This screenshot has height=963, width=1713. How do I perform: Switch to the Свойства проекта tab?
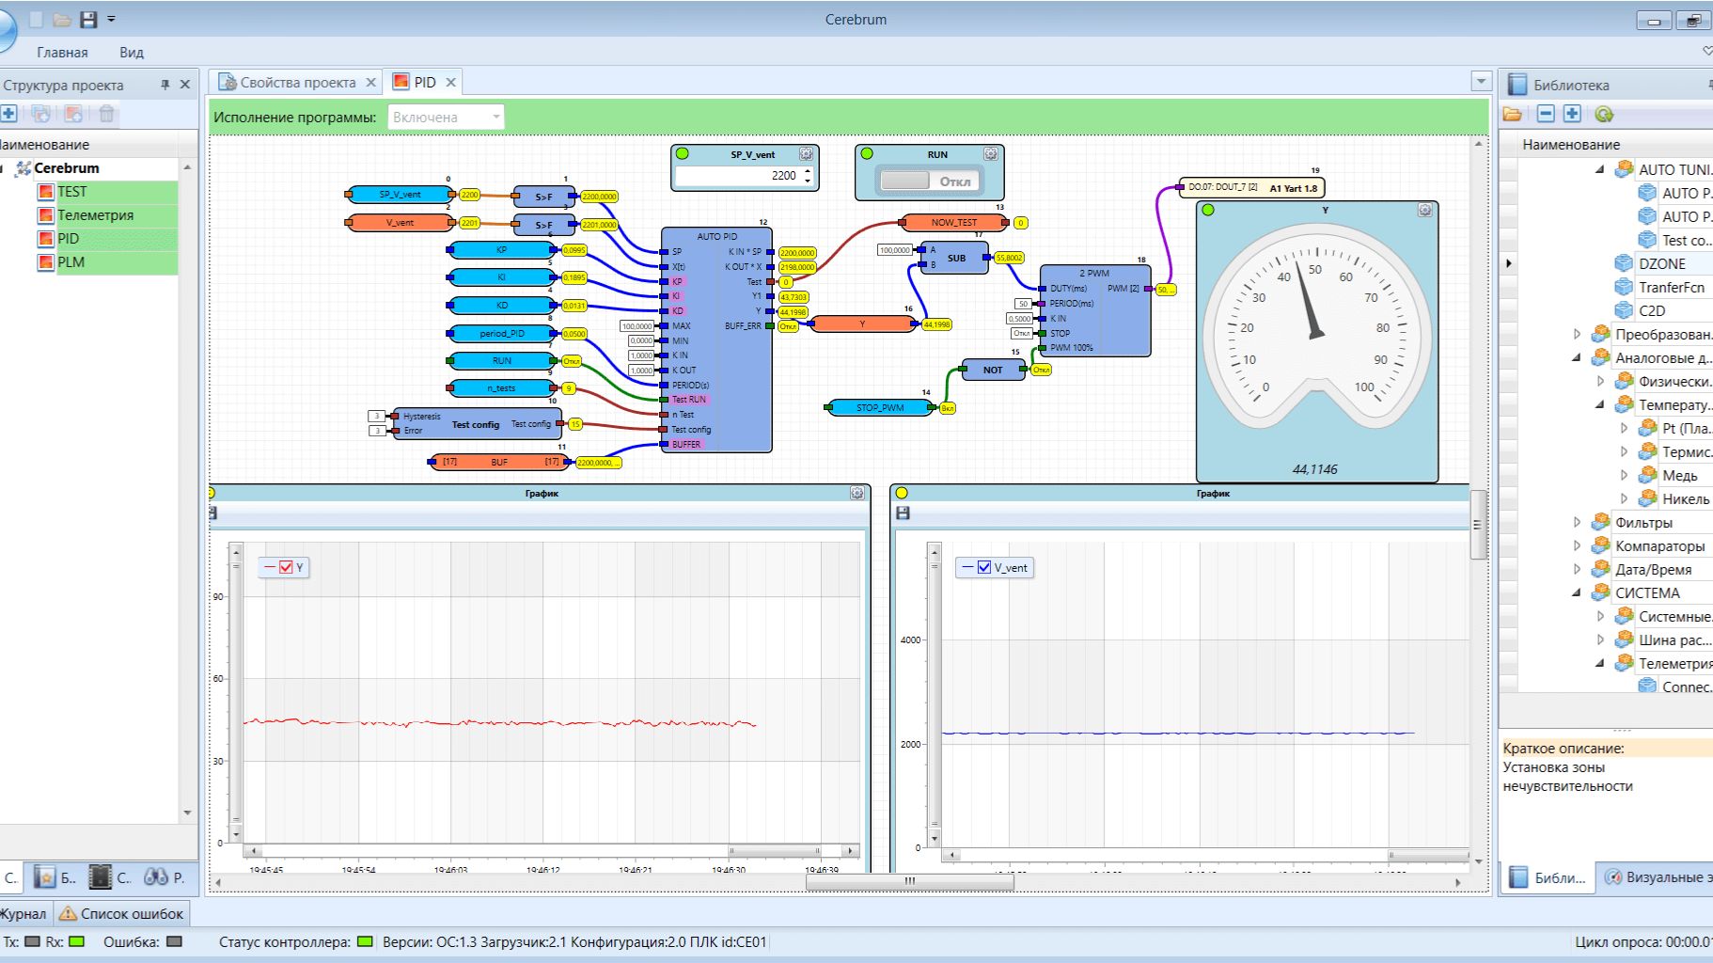297,83
